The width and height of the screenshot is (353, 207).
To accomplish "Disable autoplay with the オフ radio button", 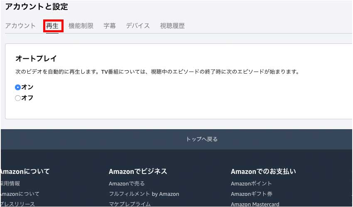I will click(x=18, y=98).
